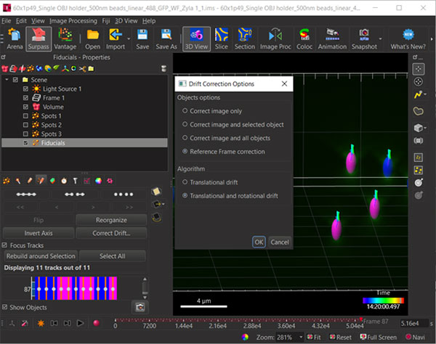Click the Correct Drift button
This screenshot has width=436, height=344.
point(111,233)
